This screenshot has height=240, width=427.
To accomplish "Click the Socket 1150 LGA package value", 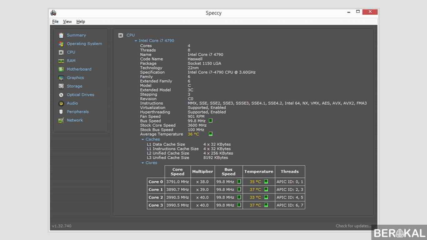I will pyautogui.click(x=204, y=63).
